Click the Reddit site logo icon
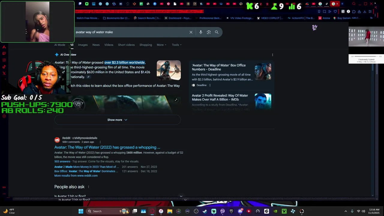 (x=57, y=140)
